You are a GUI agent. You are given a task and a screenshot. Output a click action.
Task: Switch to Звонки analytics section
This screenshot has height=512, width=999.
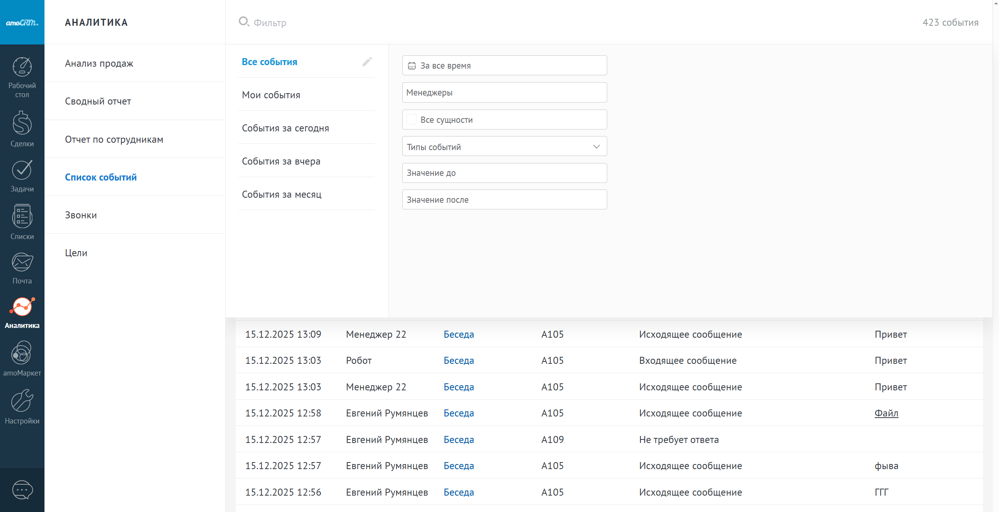click(81, 215)
